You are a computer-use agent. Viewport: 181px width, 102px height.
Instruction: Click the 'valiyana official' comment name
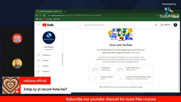coord(35,81)
